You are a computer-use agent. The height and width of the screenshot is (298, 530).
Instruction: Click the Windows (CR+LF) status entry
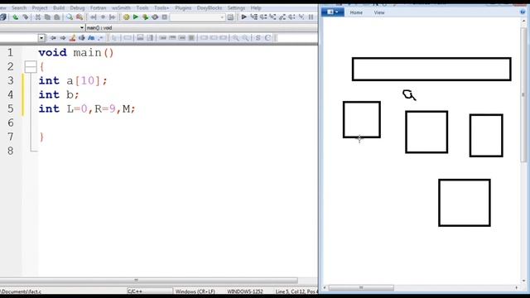pyautogui.click(x=195, y=291)
